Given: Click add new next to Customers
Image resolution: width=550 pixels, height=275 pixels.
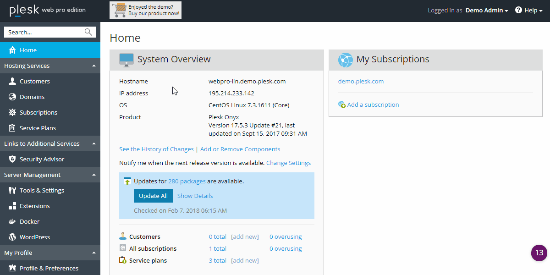Looking at the screenshot, I should 245,236.
